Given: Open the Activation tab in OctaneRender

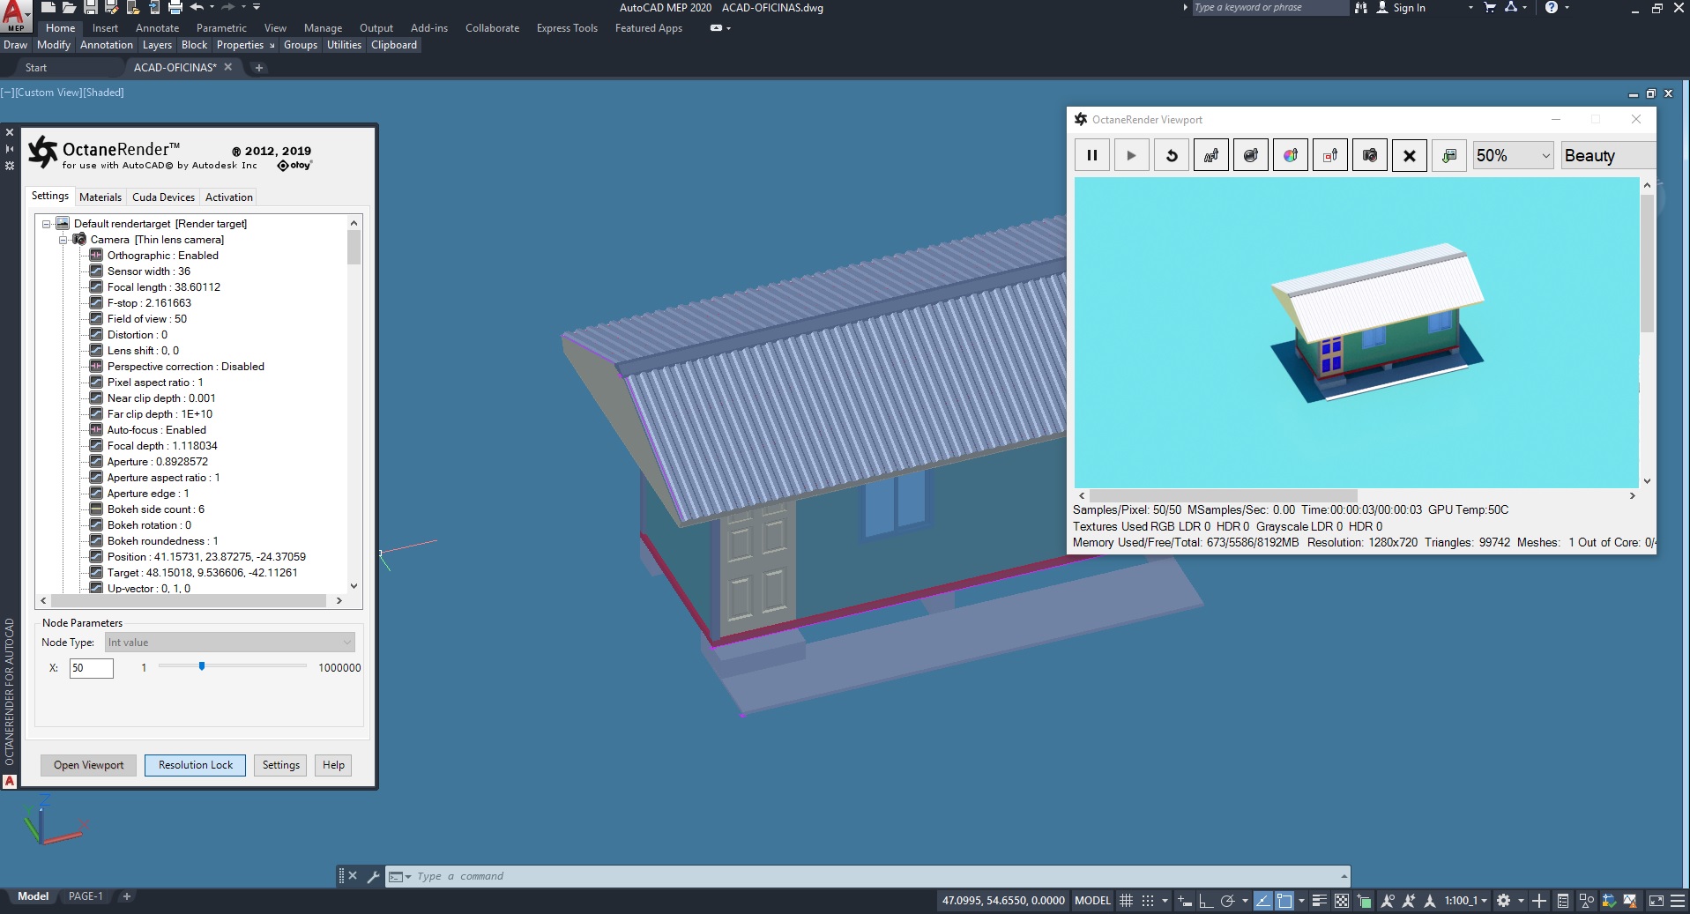Looking at the screenshot, I should click(x=229, y=197).
